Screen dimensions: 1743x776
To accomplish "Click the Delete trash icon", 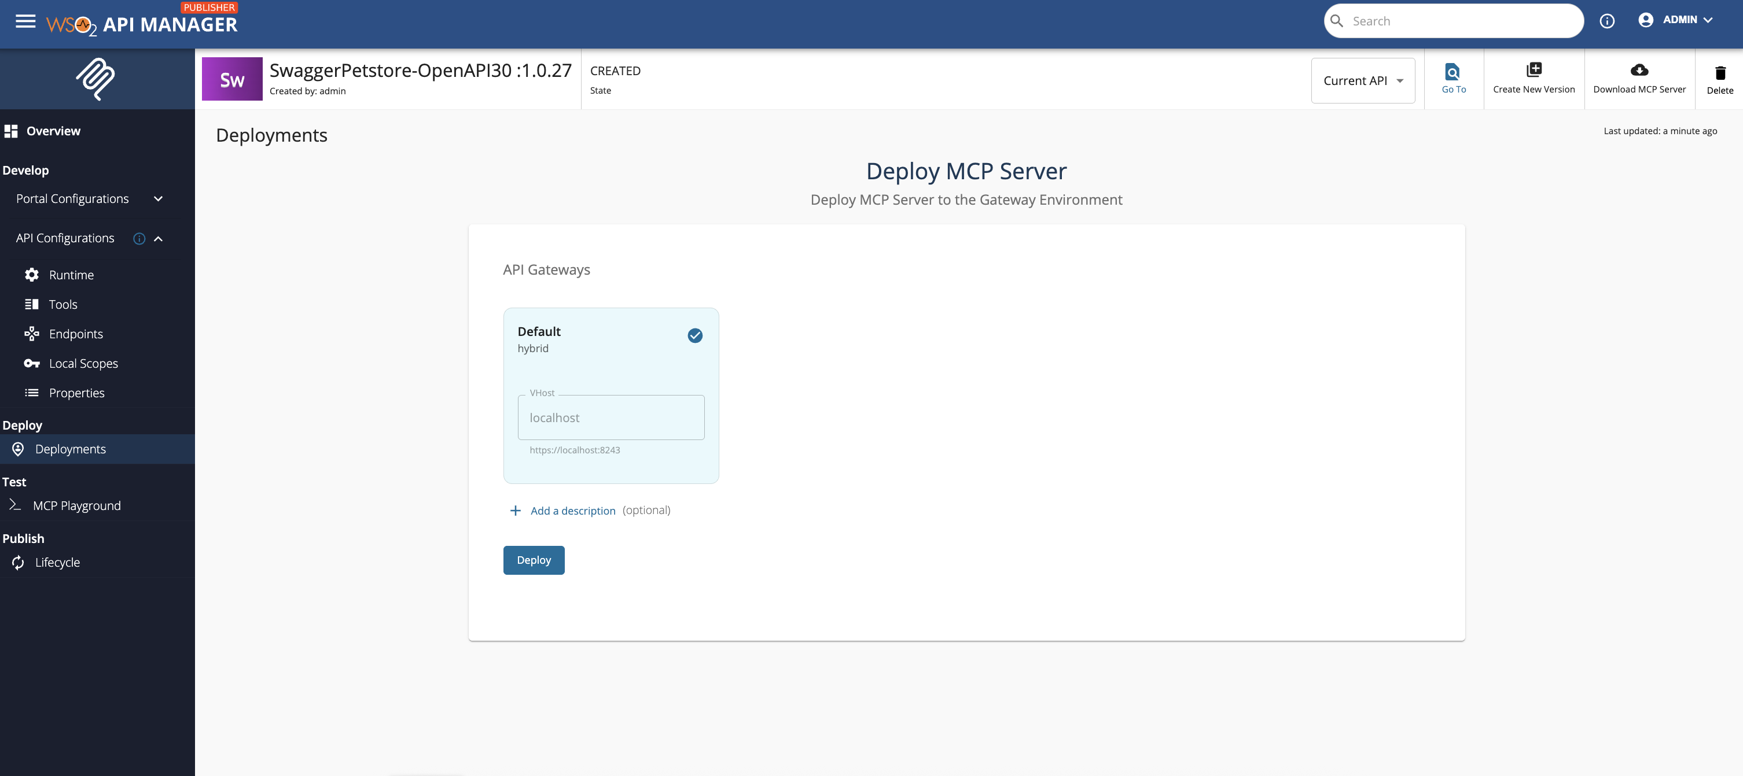I will click(x=1719, y=73).
